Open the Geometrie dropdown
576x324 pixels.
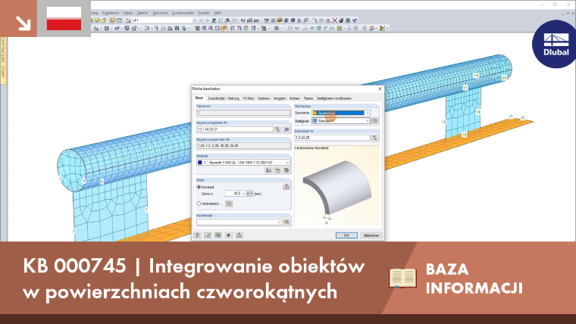(x=341, y=113)
